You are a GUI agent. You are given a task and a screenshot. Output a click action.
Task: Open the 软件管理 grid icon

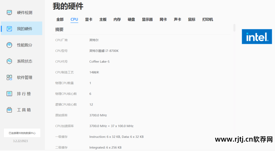pyautogui.click(x=9, y=78)
